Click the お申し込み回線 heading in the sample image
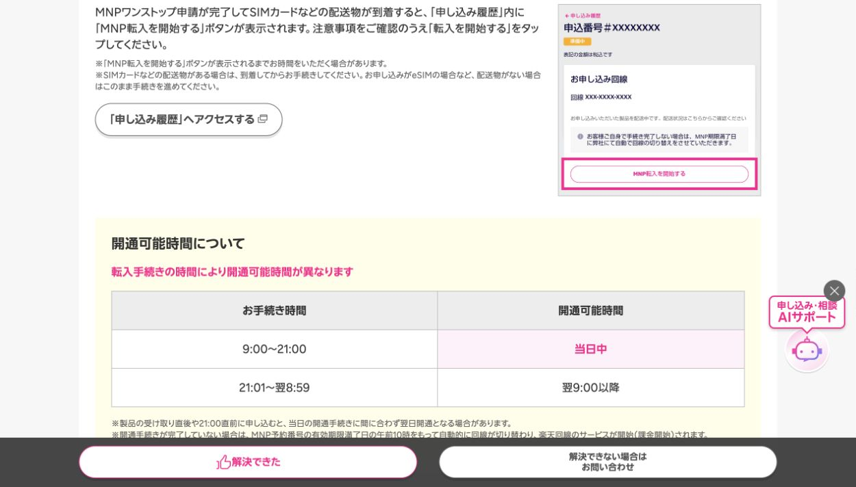Screen dimensions: 856x487 (x=599, y=79)
